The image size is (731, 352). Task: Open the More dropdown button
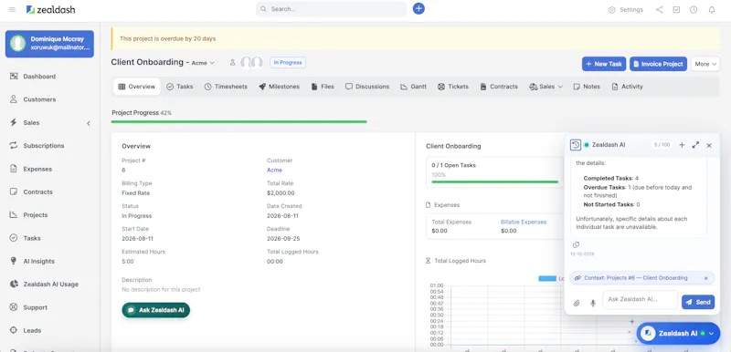[x=705, y=64]
